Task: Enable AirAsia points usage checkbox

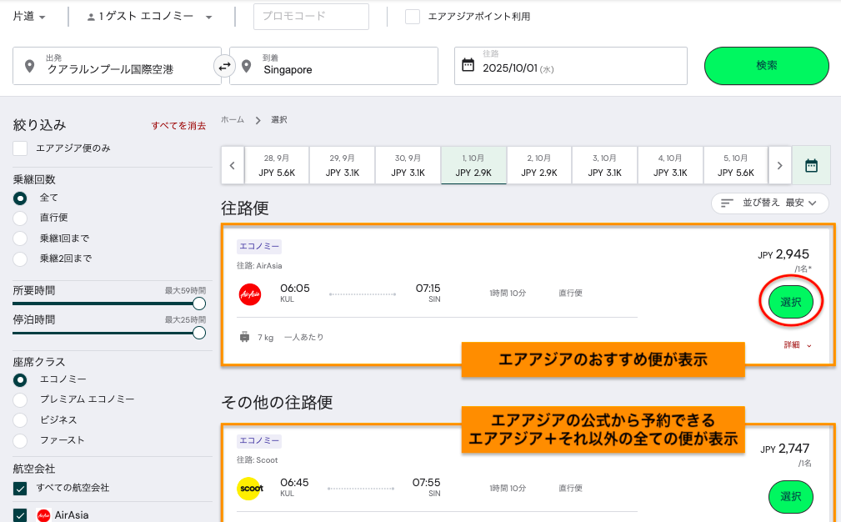Action: click(x=413, y=17)
